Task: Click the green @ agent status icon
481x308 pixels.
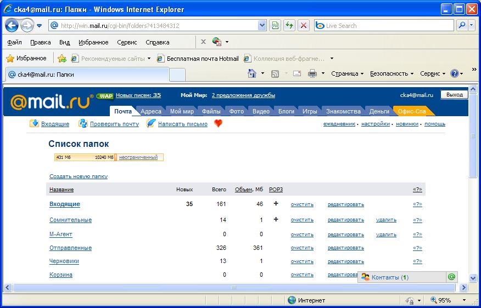Action: click(451, 277)
